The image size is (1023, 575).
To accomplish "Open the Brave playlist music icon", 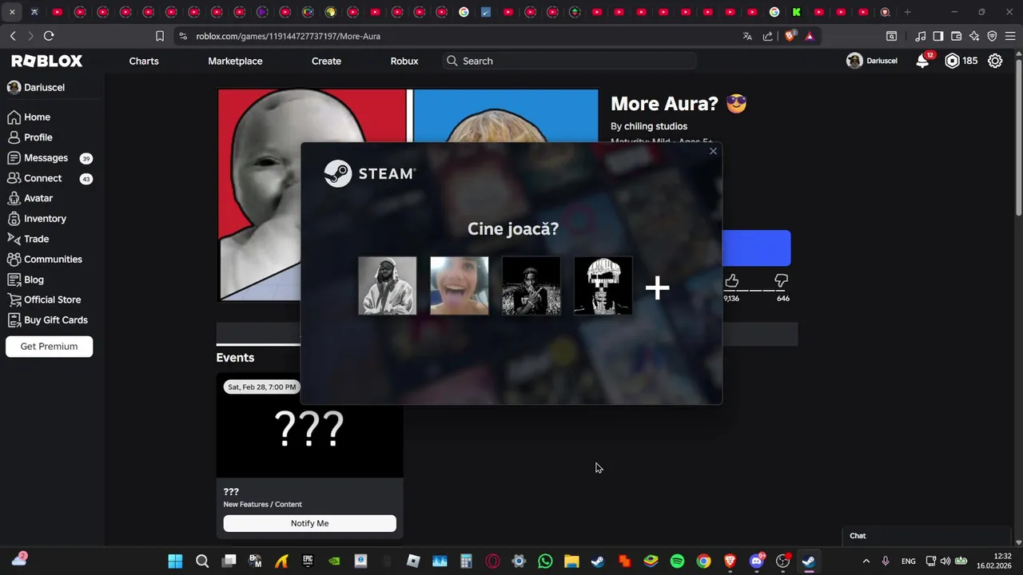I will coord(921,36).
